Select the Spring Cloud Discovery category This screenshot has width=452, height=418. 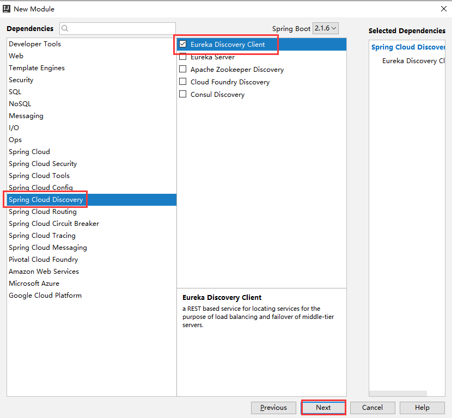91,200
